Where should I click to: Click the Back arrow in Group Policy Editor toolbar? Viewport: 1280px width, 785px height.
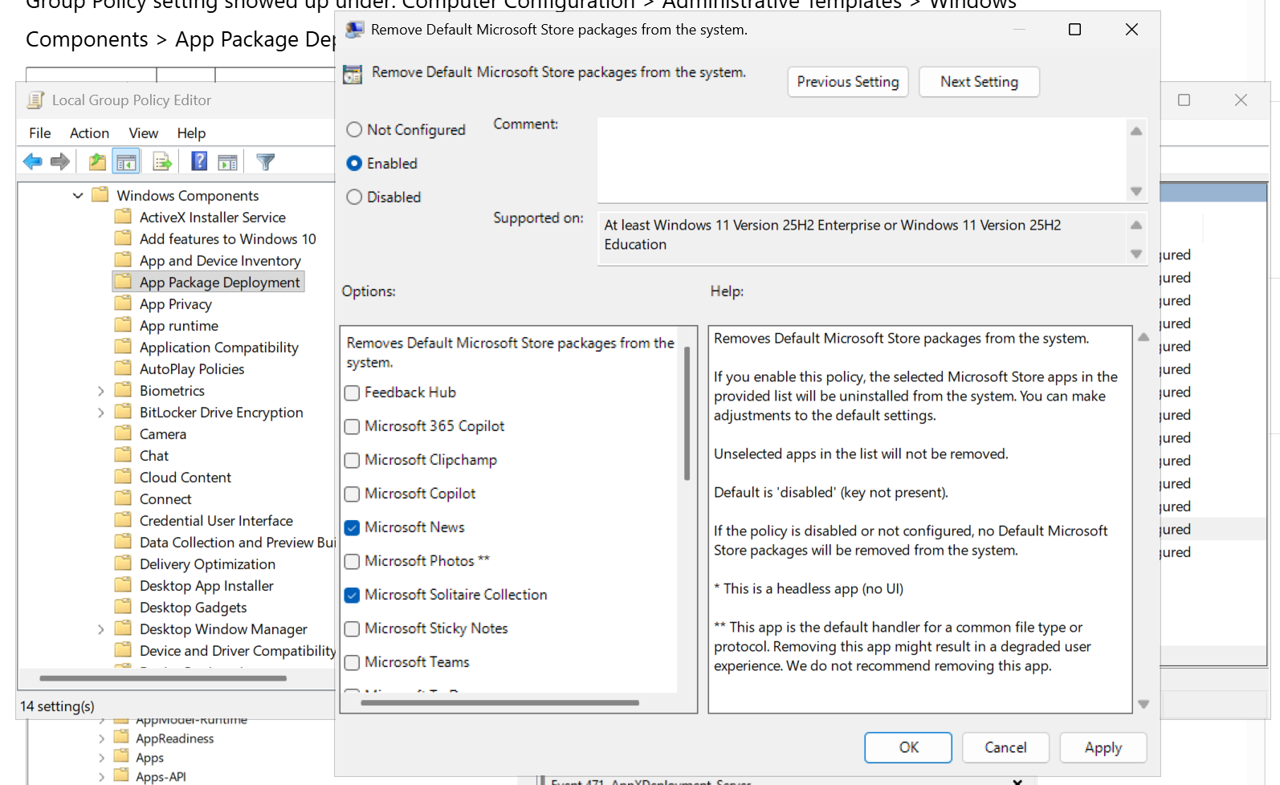point(33,162)
